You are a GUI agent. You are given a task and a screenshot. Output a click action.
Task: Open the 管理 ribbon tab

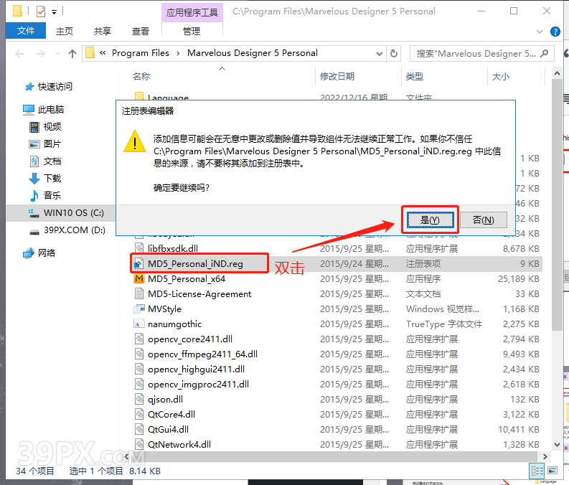[192, 31]
